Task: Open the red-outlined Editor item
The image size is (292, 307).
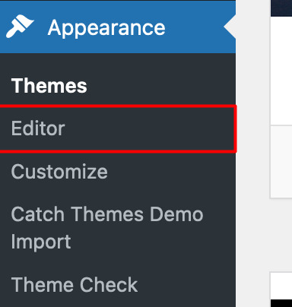Action: click(118, 129)
